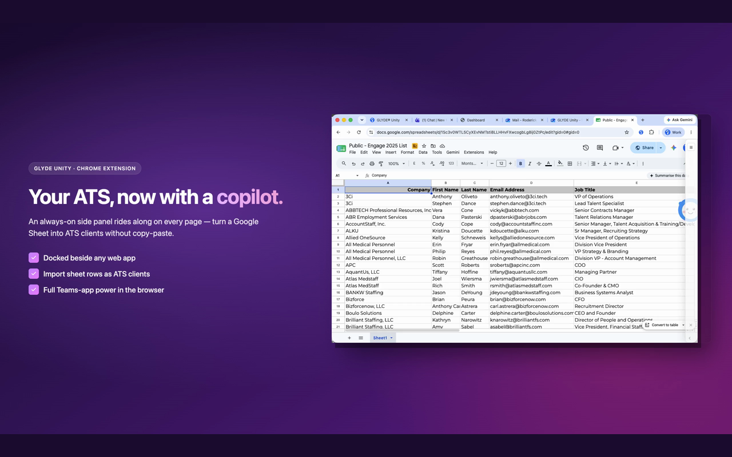This screenshot has height=457, width=732.
Task: Open the comments speech-bubble icon
Action: pyautogui.click(x=599, y=148)
